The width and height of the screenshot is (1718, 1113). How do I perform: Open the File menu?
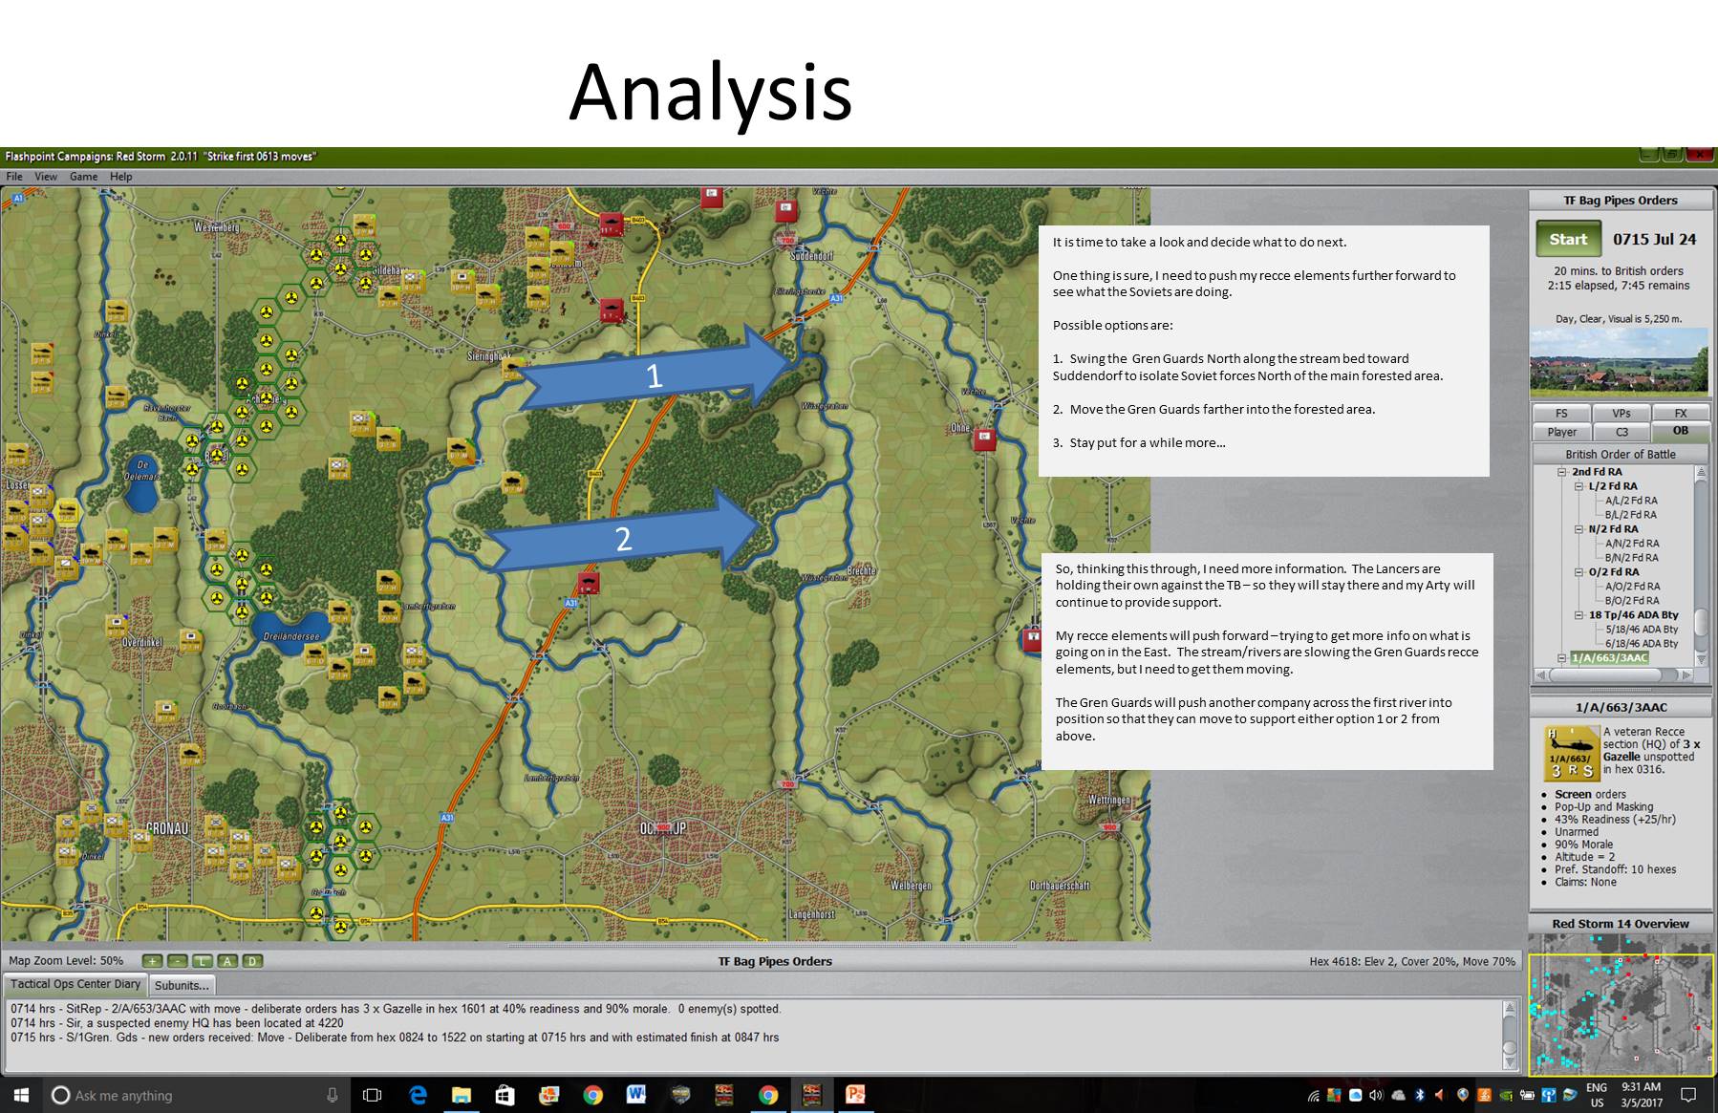point(14,177)
